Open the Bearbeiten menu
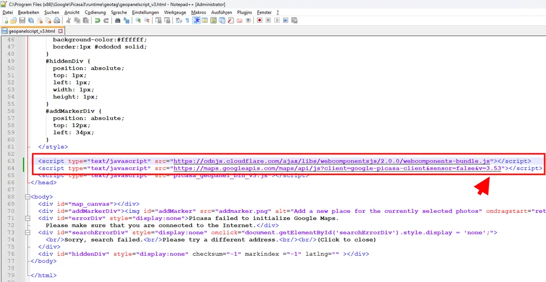Viewport: 546px width, 282px height. (x=29, y=13)
